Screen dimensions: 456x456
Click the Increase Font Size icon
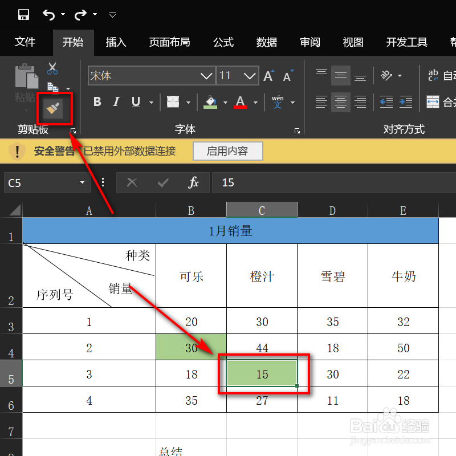tap(268, 75)
